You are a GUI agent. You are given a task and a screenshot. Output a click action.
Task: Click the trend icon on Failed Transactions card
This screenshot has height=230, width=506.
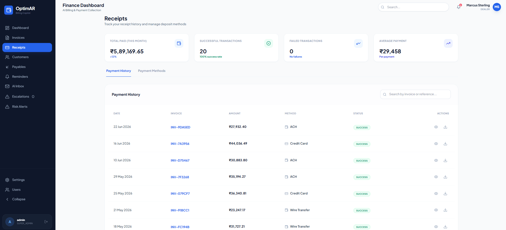[358, 43]
